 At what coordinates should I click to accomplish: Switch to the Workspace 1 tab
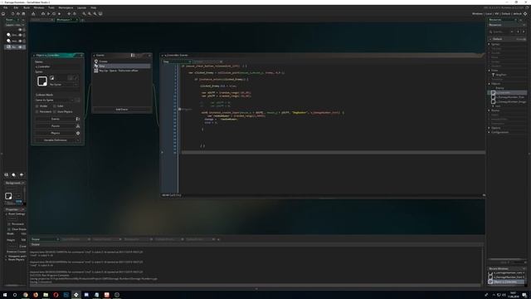point(66,20)
